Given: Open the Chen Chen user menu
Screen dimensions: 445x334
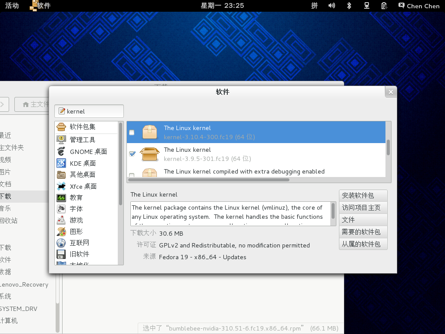Looking at the screenshot, I should click(419, 6).
